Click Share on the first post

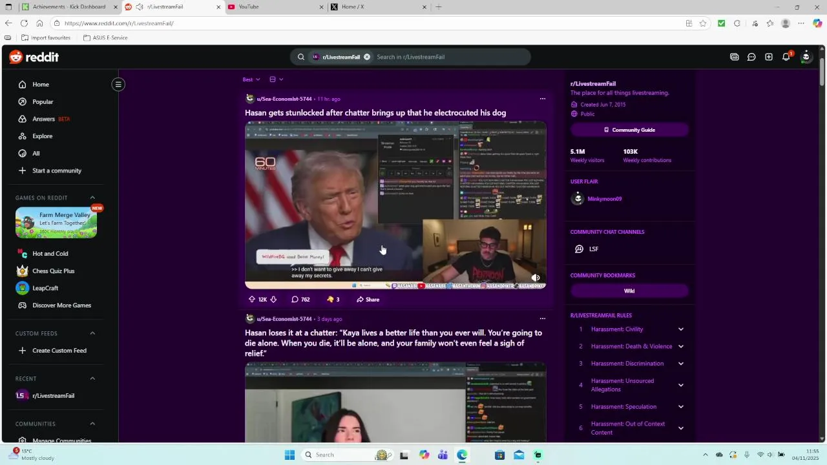(368, 300)
